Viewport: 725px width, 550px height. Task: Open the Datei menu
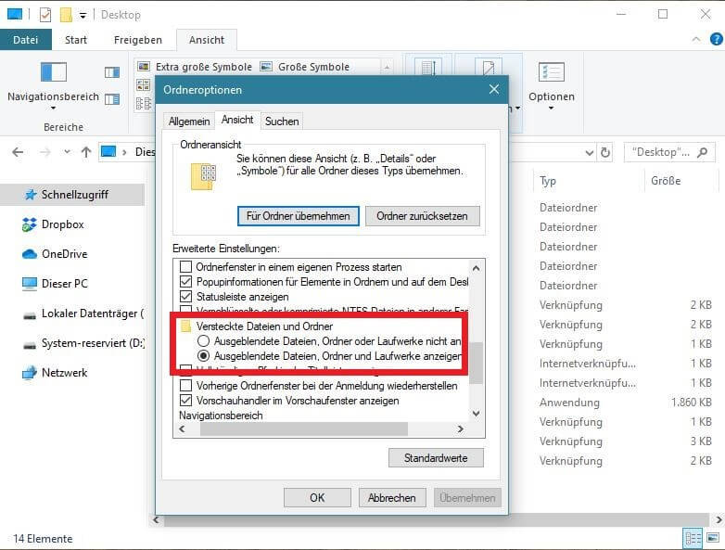25,40
